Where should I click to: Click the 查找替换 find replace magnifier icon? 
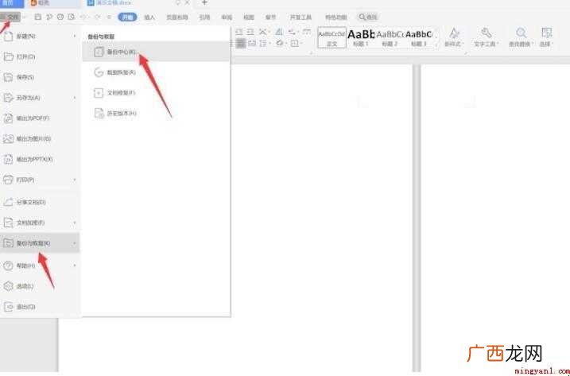pos(522,33)
